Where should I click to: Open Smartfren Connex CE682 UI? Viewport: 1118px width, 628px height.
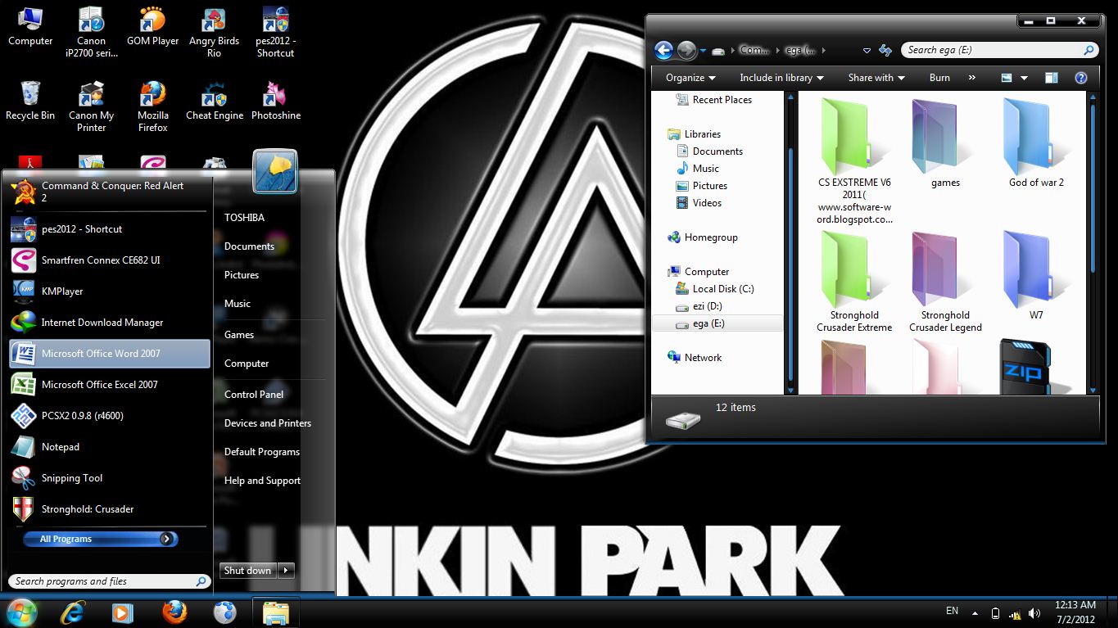point(109,260)
